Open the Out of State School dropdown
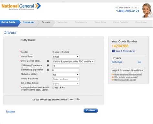This screenshot has width=153, height=124. tap(66, 84)
